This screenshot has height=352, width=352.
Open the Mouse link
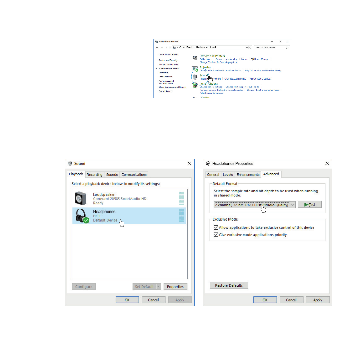coord(244,59)
